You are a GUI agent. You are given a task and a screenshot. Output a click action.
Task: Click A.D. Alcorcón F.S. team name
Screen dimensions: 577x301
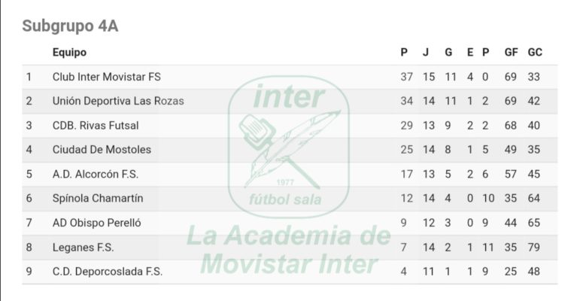[x=96, y=174]
